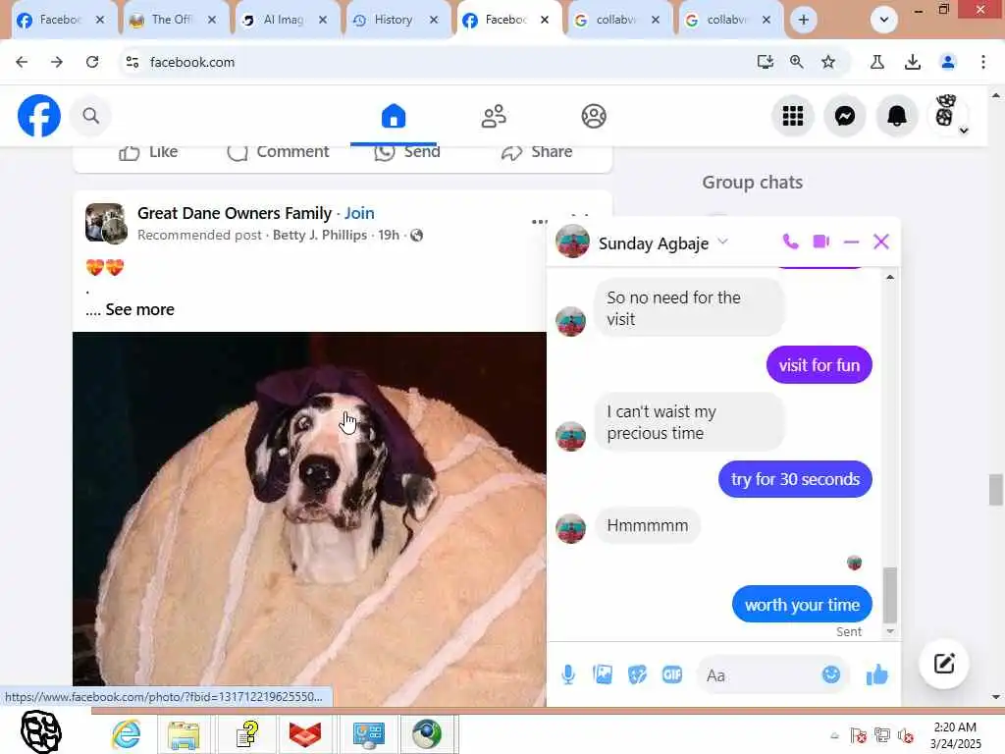
Task: Open a new browser tab
Action: (x=804, y=20)
